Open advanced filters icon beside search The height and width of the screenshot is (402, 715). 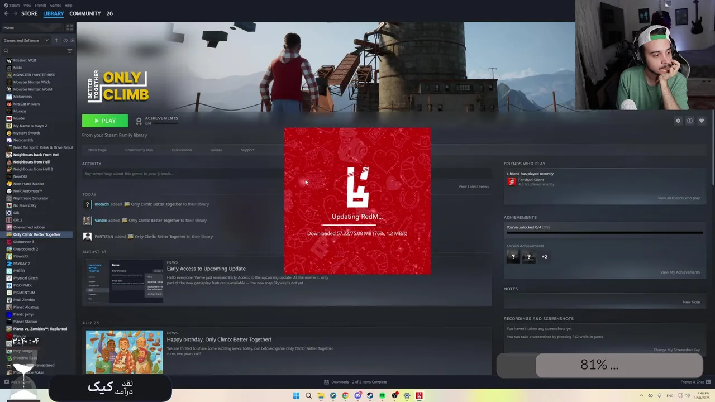[70, 51]
